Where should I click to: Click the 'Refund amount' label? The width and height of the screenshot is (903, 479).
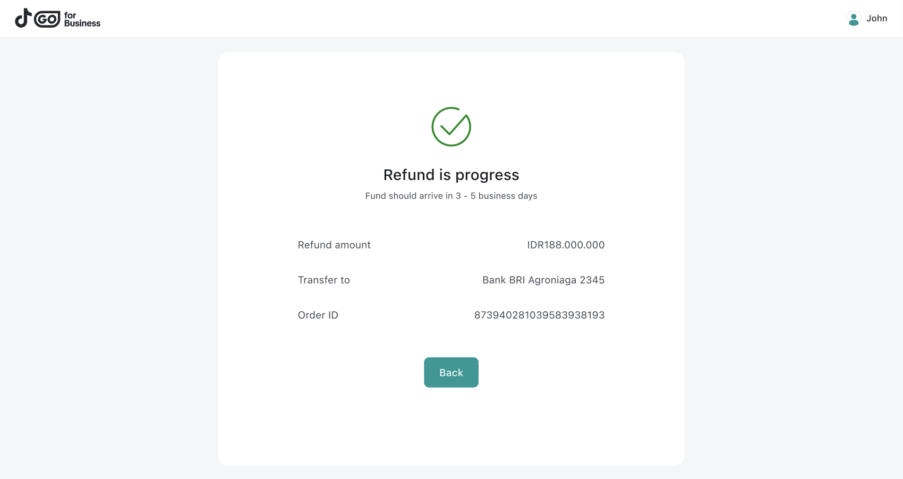click(334, 245)
